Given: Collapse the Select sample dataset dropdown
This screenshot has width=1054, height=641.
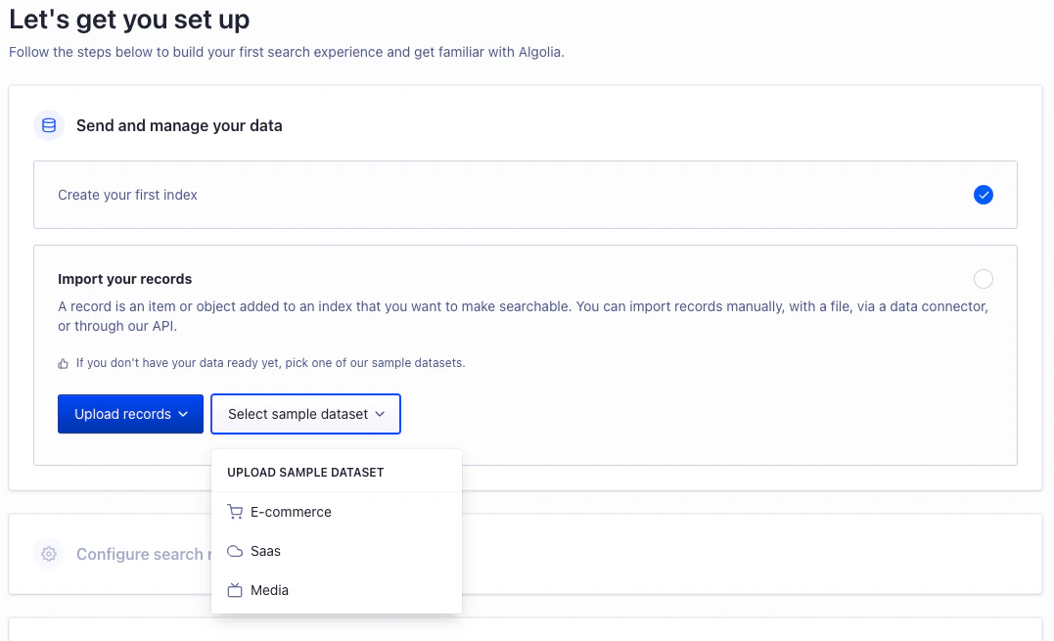Looking at the screenshot, I should 306,414.
